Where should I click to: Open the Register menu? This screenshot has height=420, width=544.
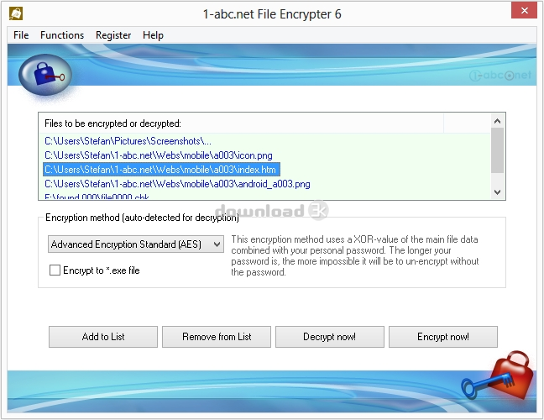(x=113, y=35)
